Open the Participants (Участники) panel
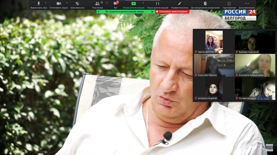The height and width of the screenshot is (155, 277). tap(97, 4)
